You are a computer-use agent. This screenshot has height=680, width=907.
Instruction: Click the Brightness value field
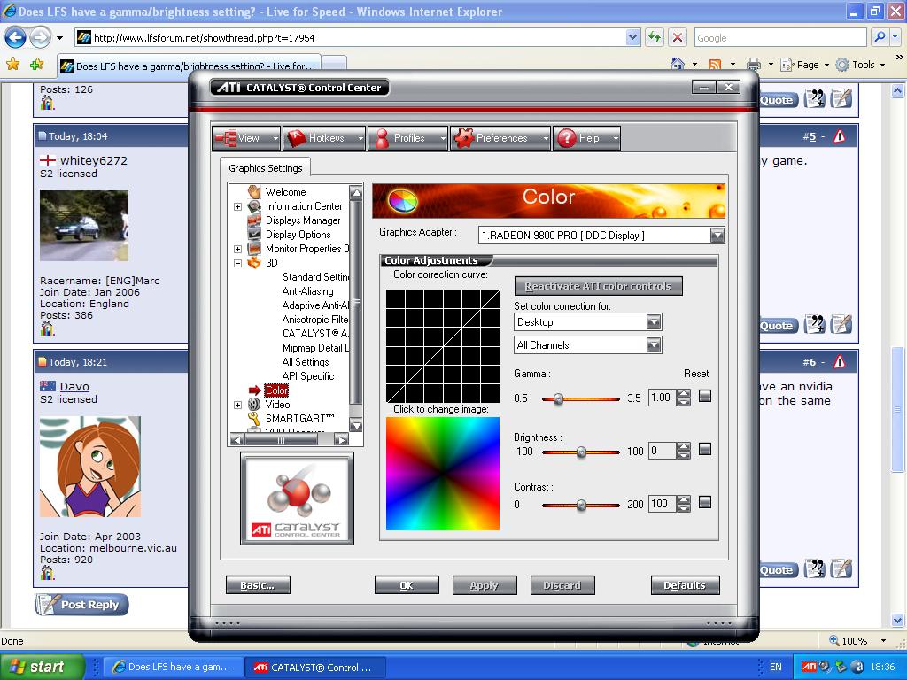(x=662, y=451)
